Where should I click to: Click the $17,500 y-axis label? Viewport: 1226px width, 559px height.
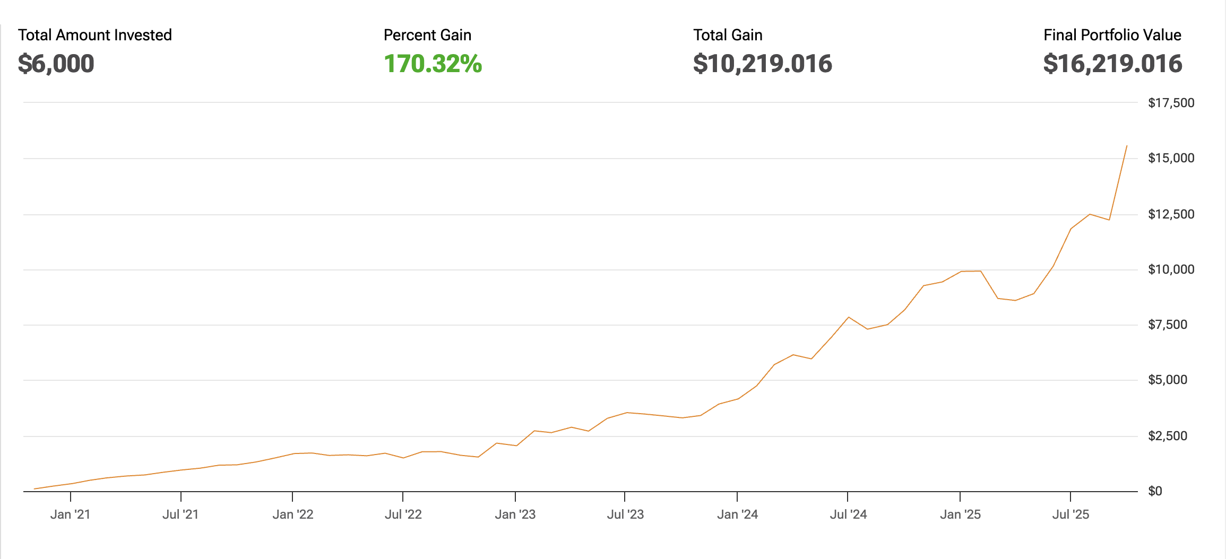[x=1171, y=103]
